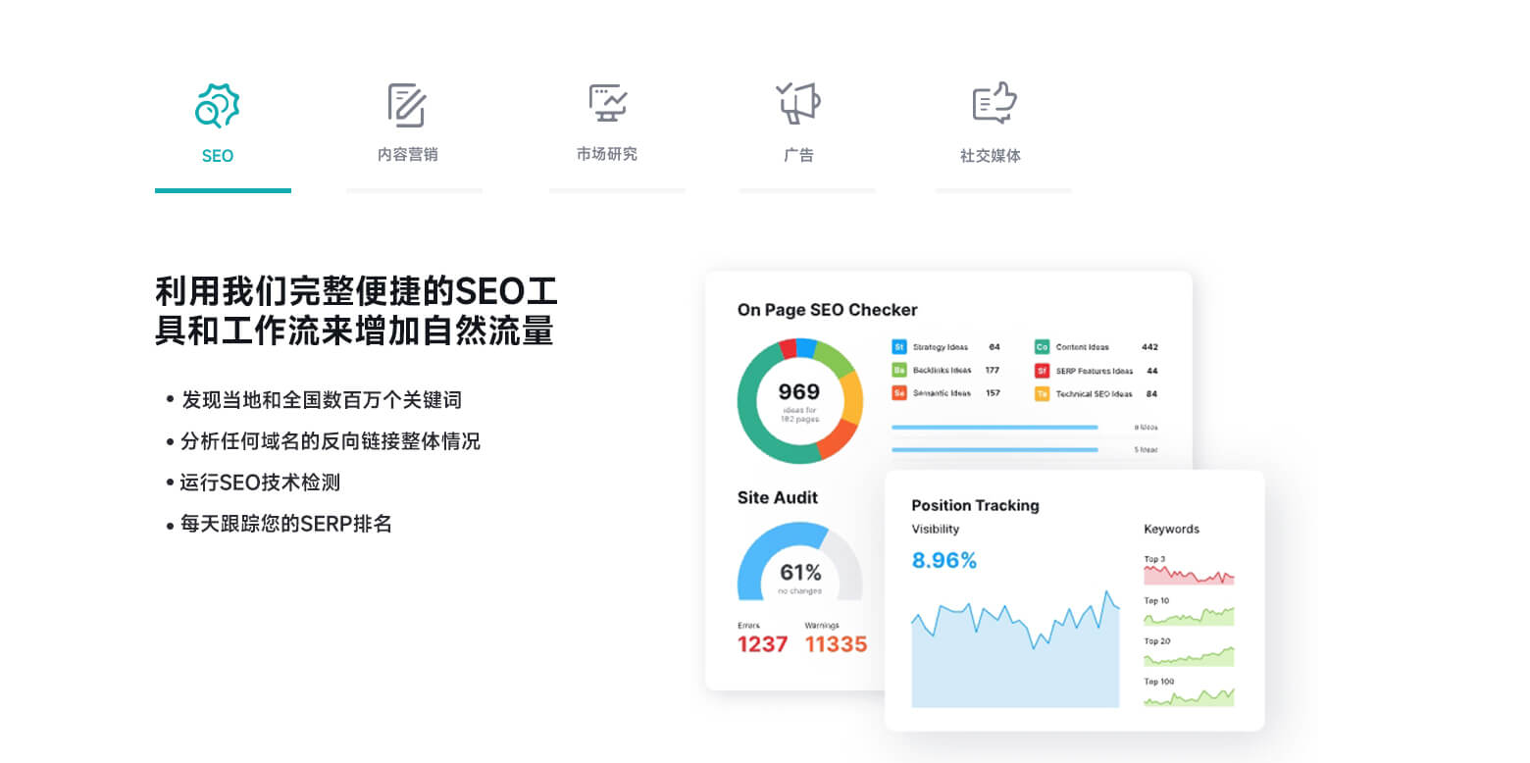Click the SEO gear and magnifier icon
The width and height of the screenshot is (1530, 763).
(x=217, y=105)
